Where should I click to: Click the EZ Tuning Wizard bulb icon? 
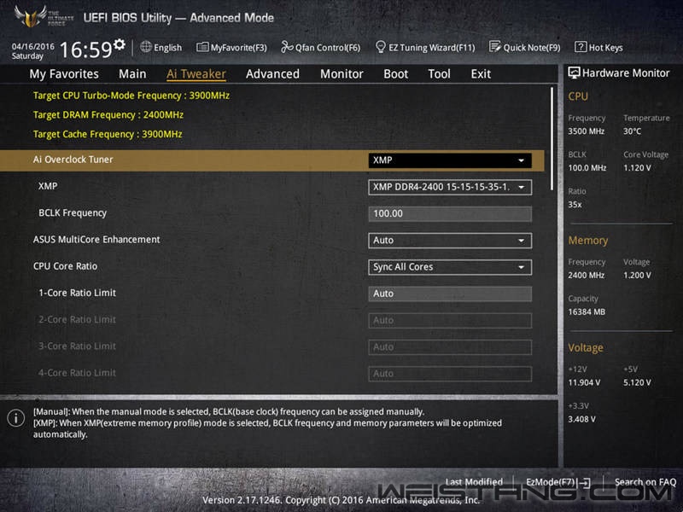380,47
